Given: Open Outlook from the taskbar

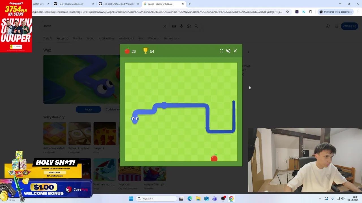Looking at the screenshot, I should 206,198.
